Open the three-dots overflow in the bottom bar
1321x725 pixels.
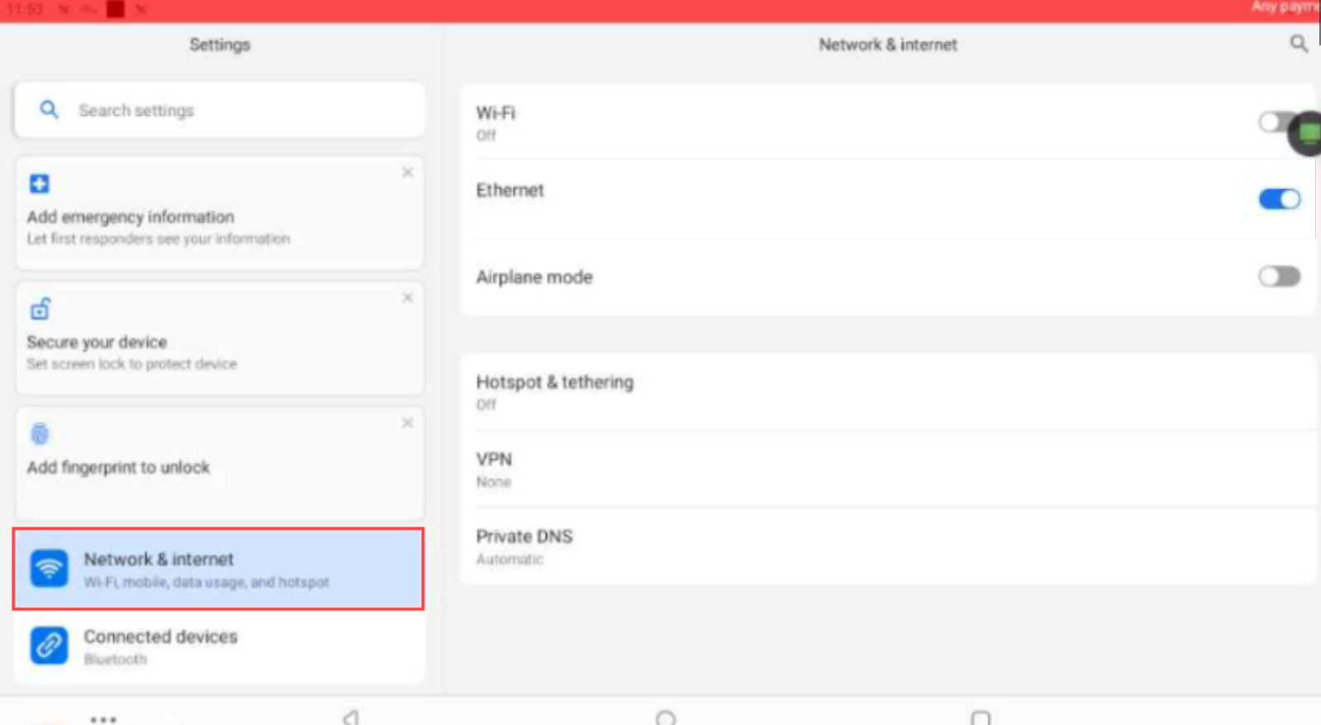tap(103, 719)
